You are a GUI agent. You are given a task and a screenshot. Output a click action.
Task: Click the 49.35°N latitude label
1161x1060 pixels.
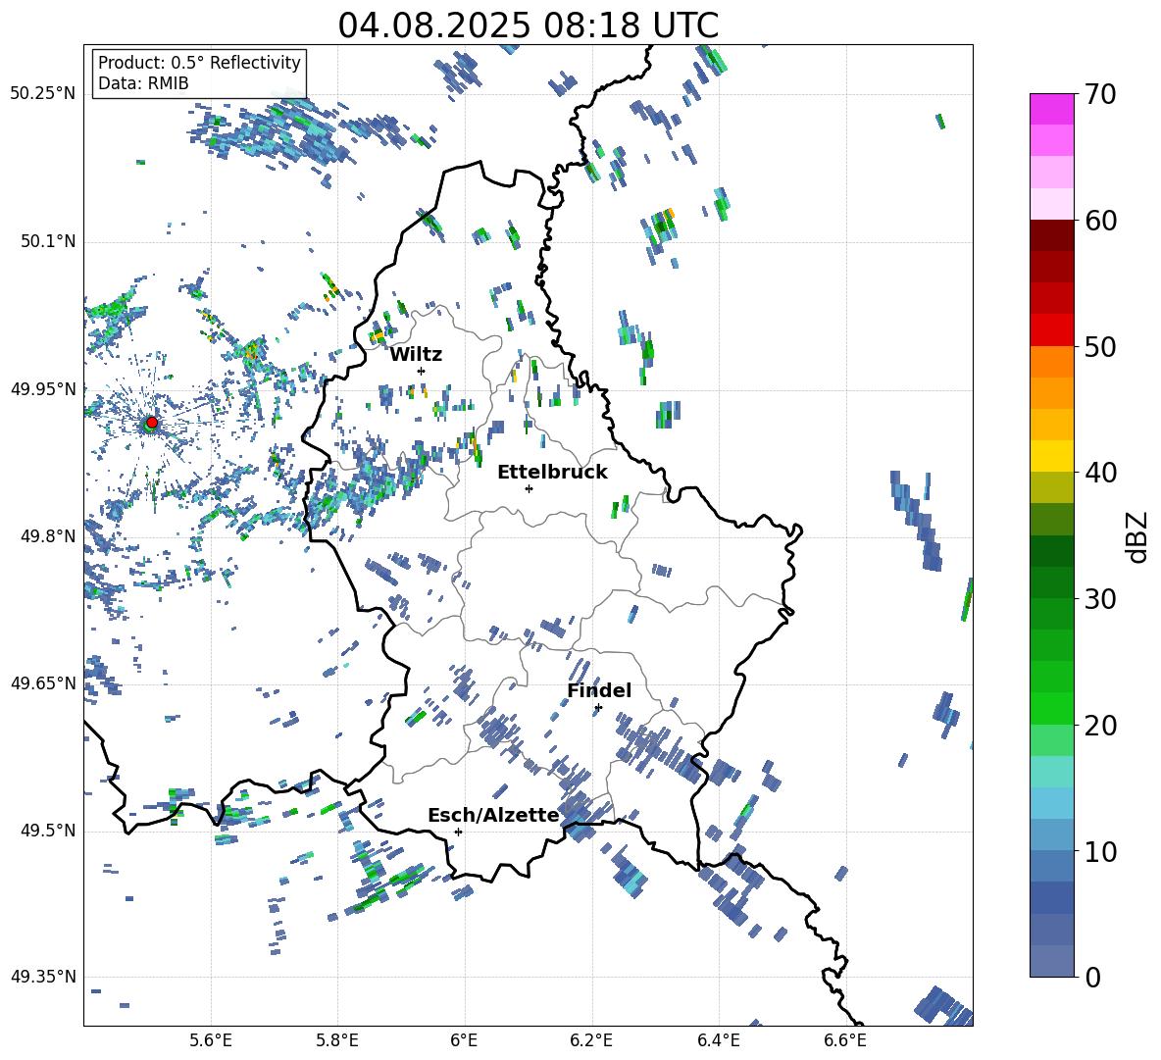pyautogui.click(x=43, y=977)
